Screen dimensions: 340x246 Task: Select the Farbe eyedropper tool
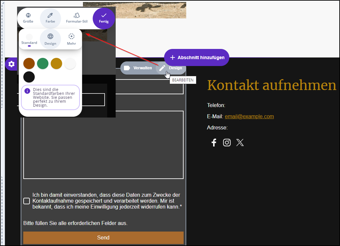pos(50,18)
